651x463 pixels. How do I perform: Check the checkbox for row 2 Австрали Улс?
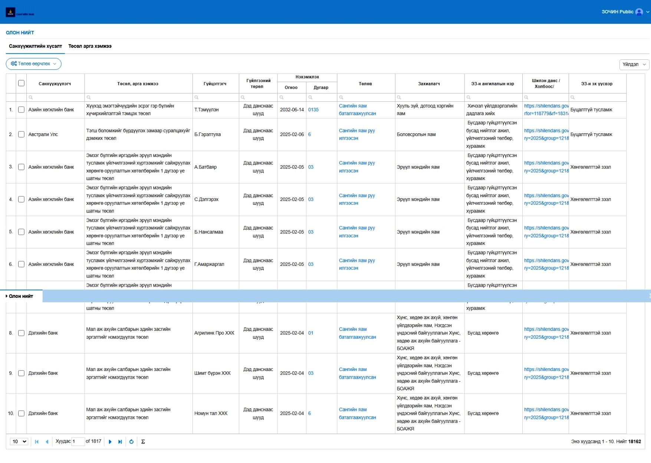21,134
